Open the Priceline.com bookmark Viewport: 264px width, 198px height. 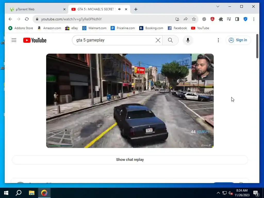click(123, 28)
